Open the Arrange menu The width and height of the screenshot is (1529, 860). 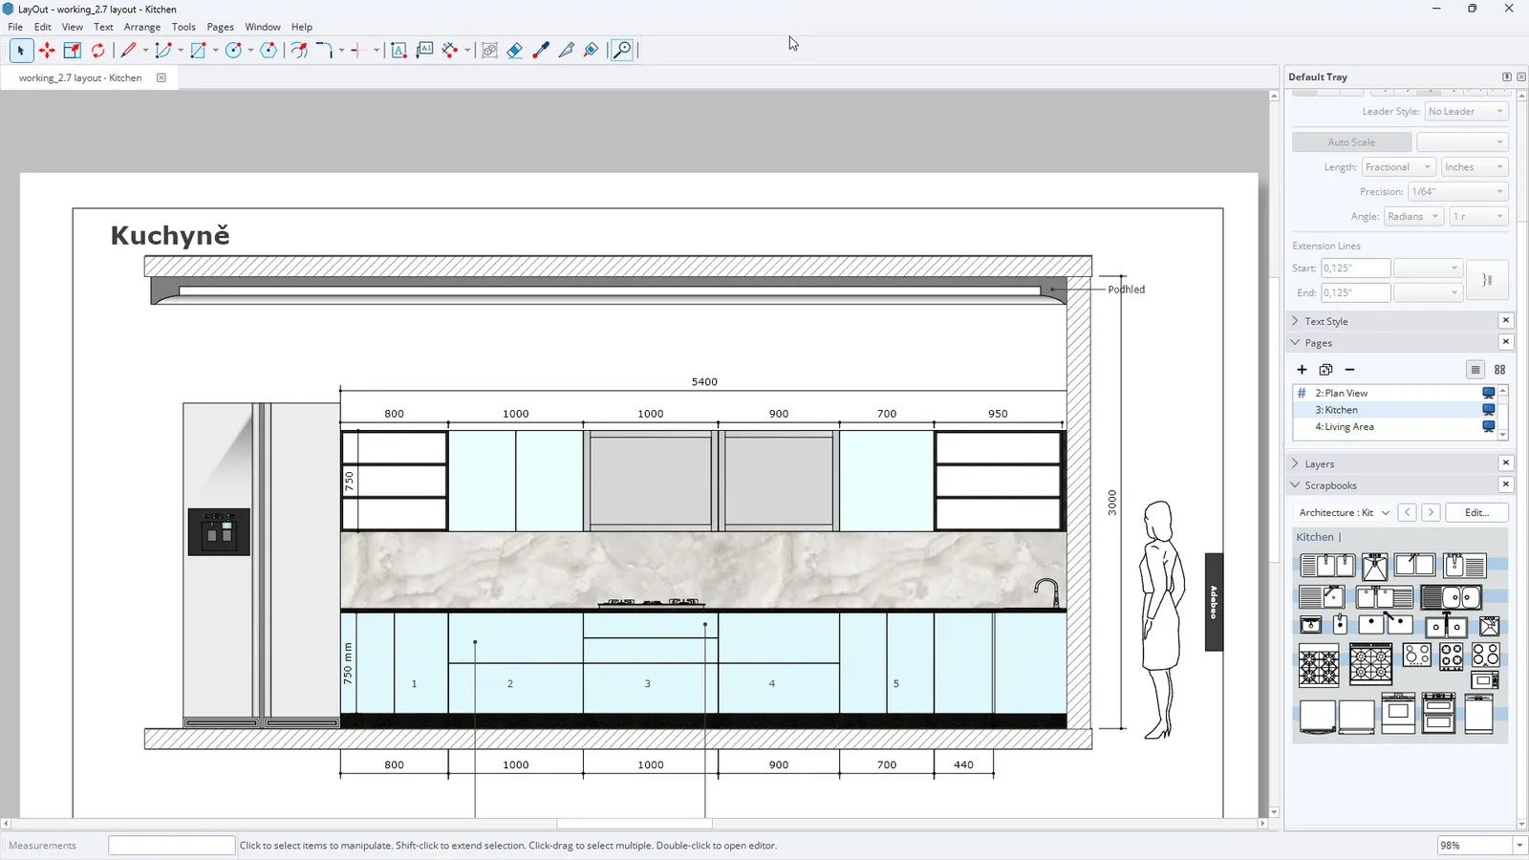click(x=142, y=27)
